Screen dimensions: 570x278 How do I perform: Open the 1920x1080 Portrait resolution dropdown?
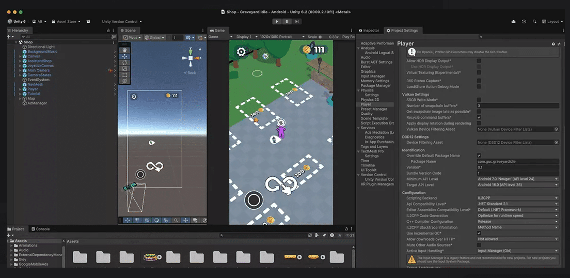282,37
